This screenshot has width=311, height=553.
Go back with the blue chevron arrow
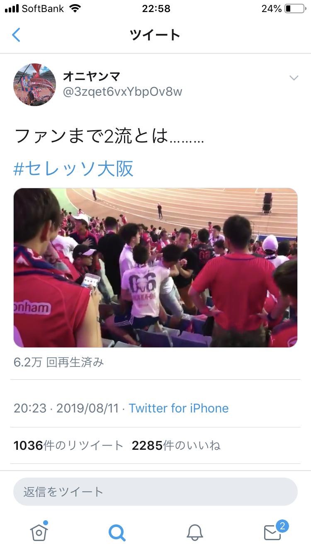[x=16, y=35]
